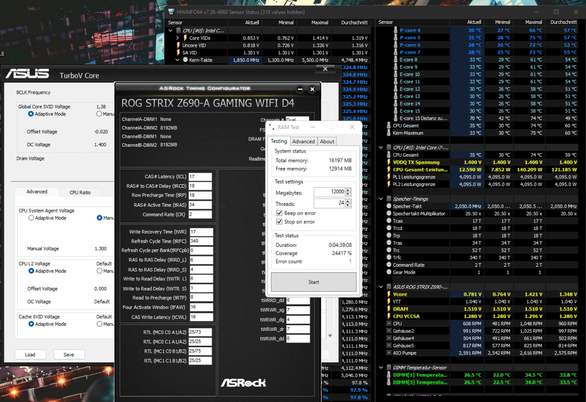
Task: Click the thermometer icon for E-core 12
Action: pyautogui.click(x=395, y=89)
